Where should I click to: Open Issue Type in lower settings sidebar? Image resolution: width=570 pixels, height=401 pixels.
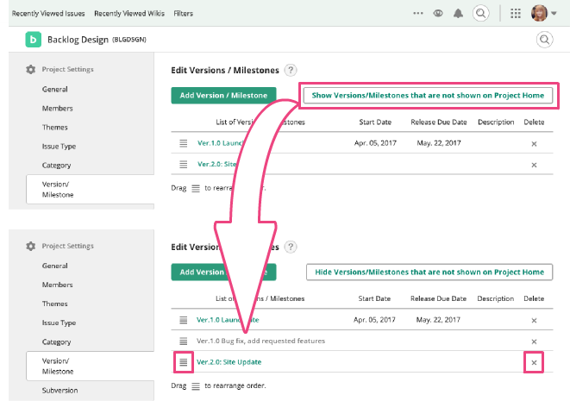pos(59,323)
